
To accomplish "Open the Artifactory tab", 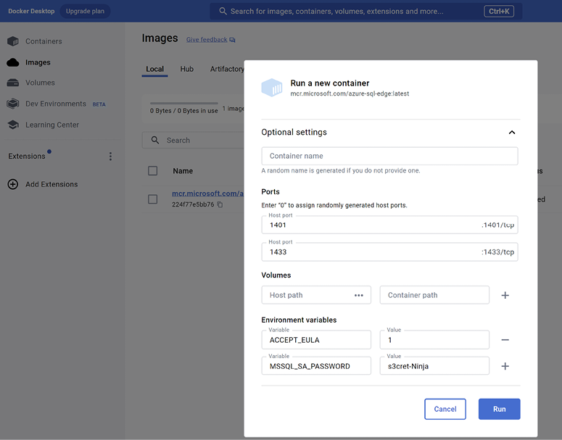I will click(227, 69).
